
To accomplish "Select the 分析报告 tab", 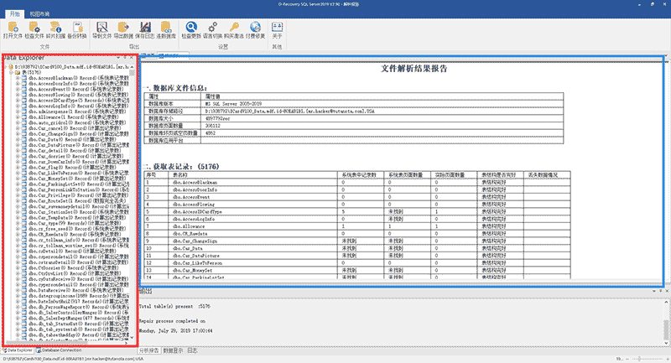I will (x=149, y=350).
